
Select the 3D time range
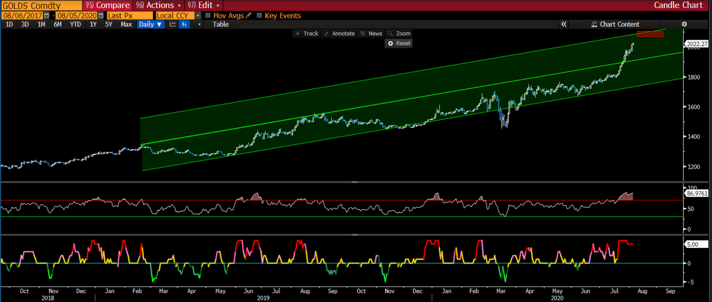click(25, 24)
